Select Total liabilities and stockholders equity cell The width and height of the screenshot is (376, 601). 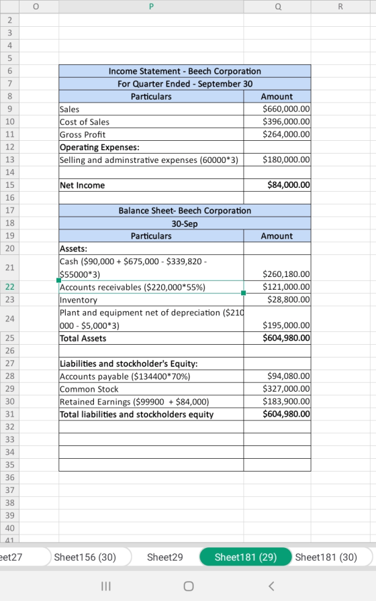151,415
